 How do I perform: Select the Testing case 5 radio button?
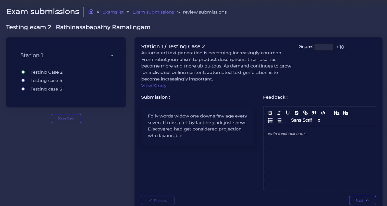[x=23, y=89]
